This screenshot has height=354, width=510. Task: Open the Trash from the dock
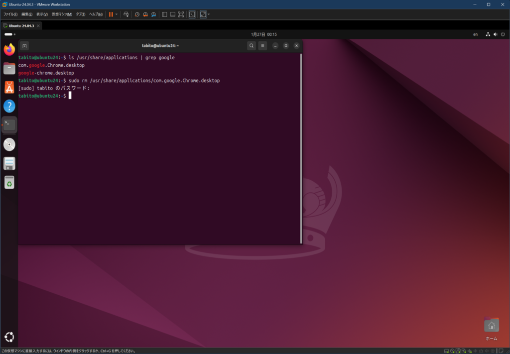[9, 182]
